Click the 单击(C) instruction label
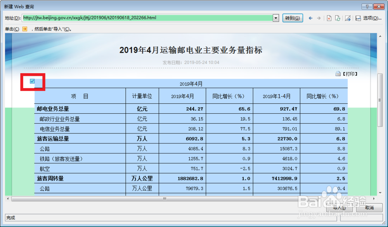The width and height of the screenshot is (388, 227). click(x=12, y=29)
